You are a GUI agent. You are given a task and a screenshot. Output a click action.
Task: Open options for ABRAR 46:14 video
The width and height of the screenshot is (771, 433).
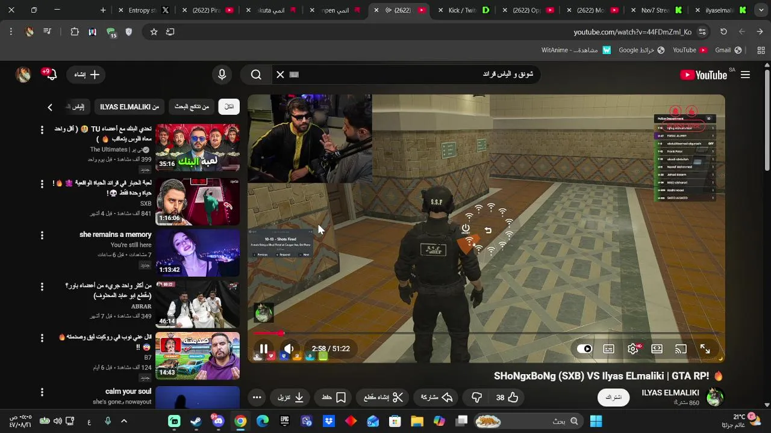(42, 286)
